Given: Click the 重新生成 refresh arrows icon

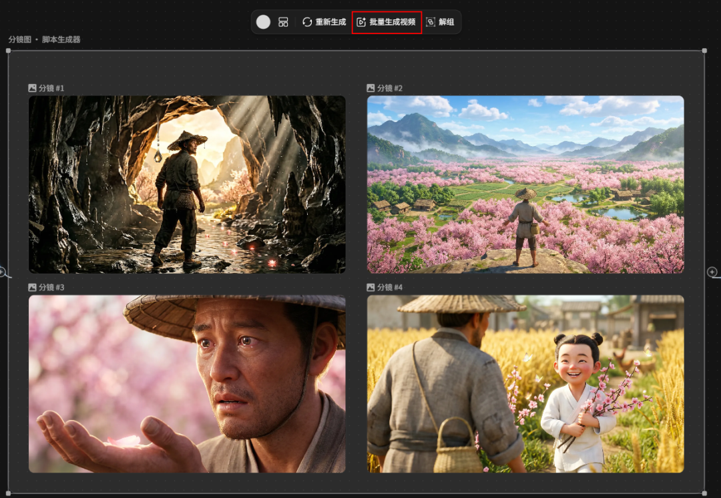Looking at the screenshot, I should [x=307, y=22].
